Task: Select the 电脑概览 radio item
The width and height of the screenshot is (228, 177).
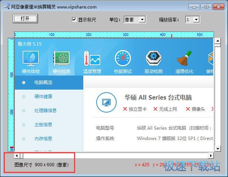Action: pyautogui.click(x=24, y=83)
